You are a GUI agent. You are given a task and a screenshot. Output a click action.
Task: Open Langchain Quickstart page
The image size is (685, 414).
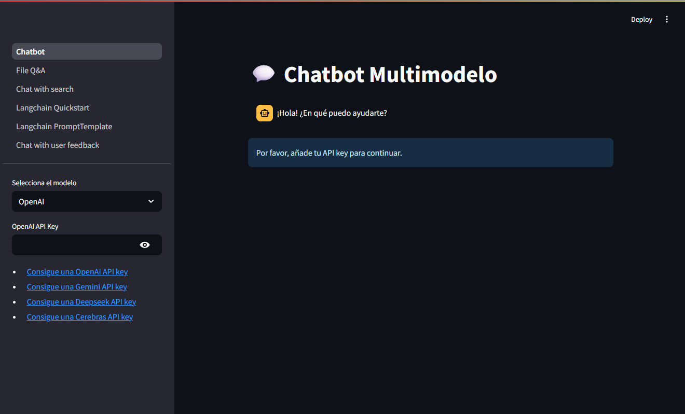coord(87,107)
